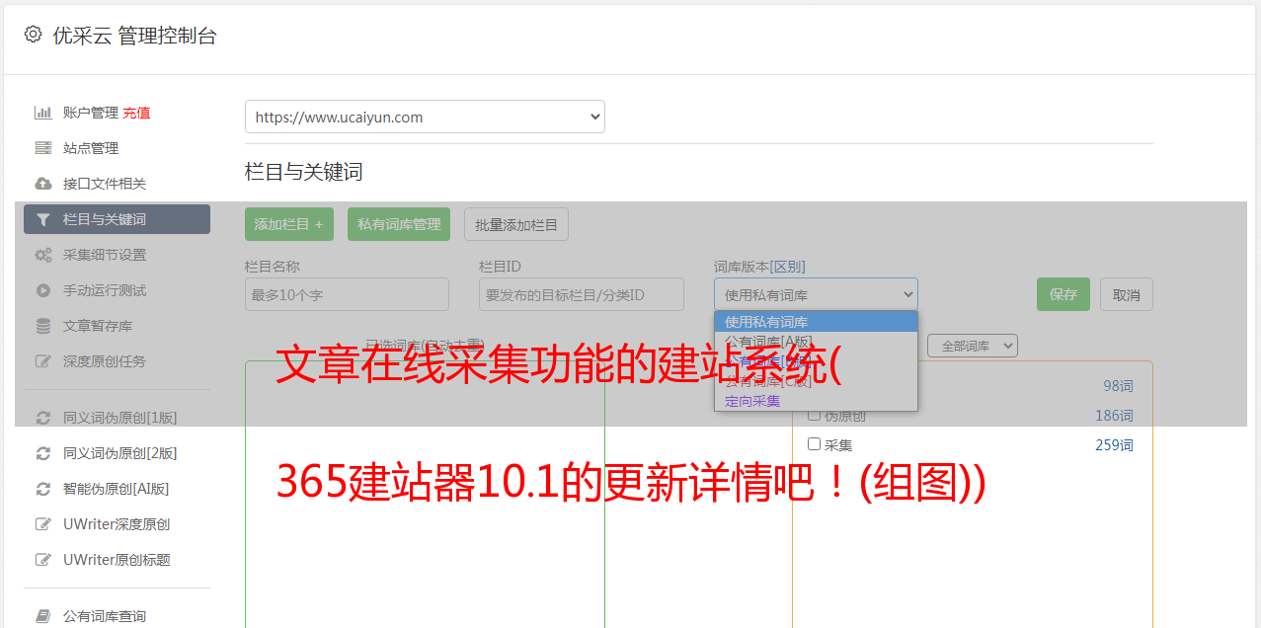The width and height of the screenshot is (1261, 628).
Task: Select the 公有词库[A版] option
Action: click(x=816, y=341)
